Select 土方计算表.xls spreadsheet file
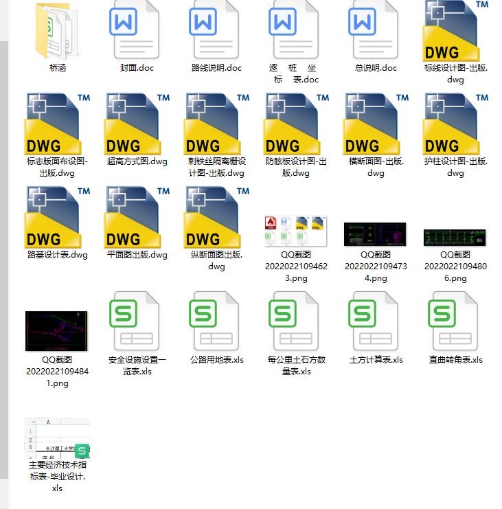Viewport: 502px width, 509px height. coord(376,320)
